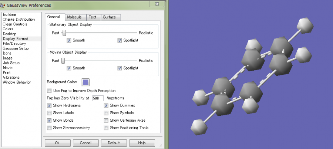
Task: Uncheck Show Bonds
Action: coord(49,121)
